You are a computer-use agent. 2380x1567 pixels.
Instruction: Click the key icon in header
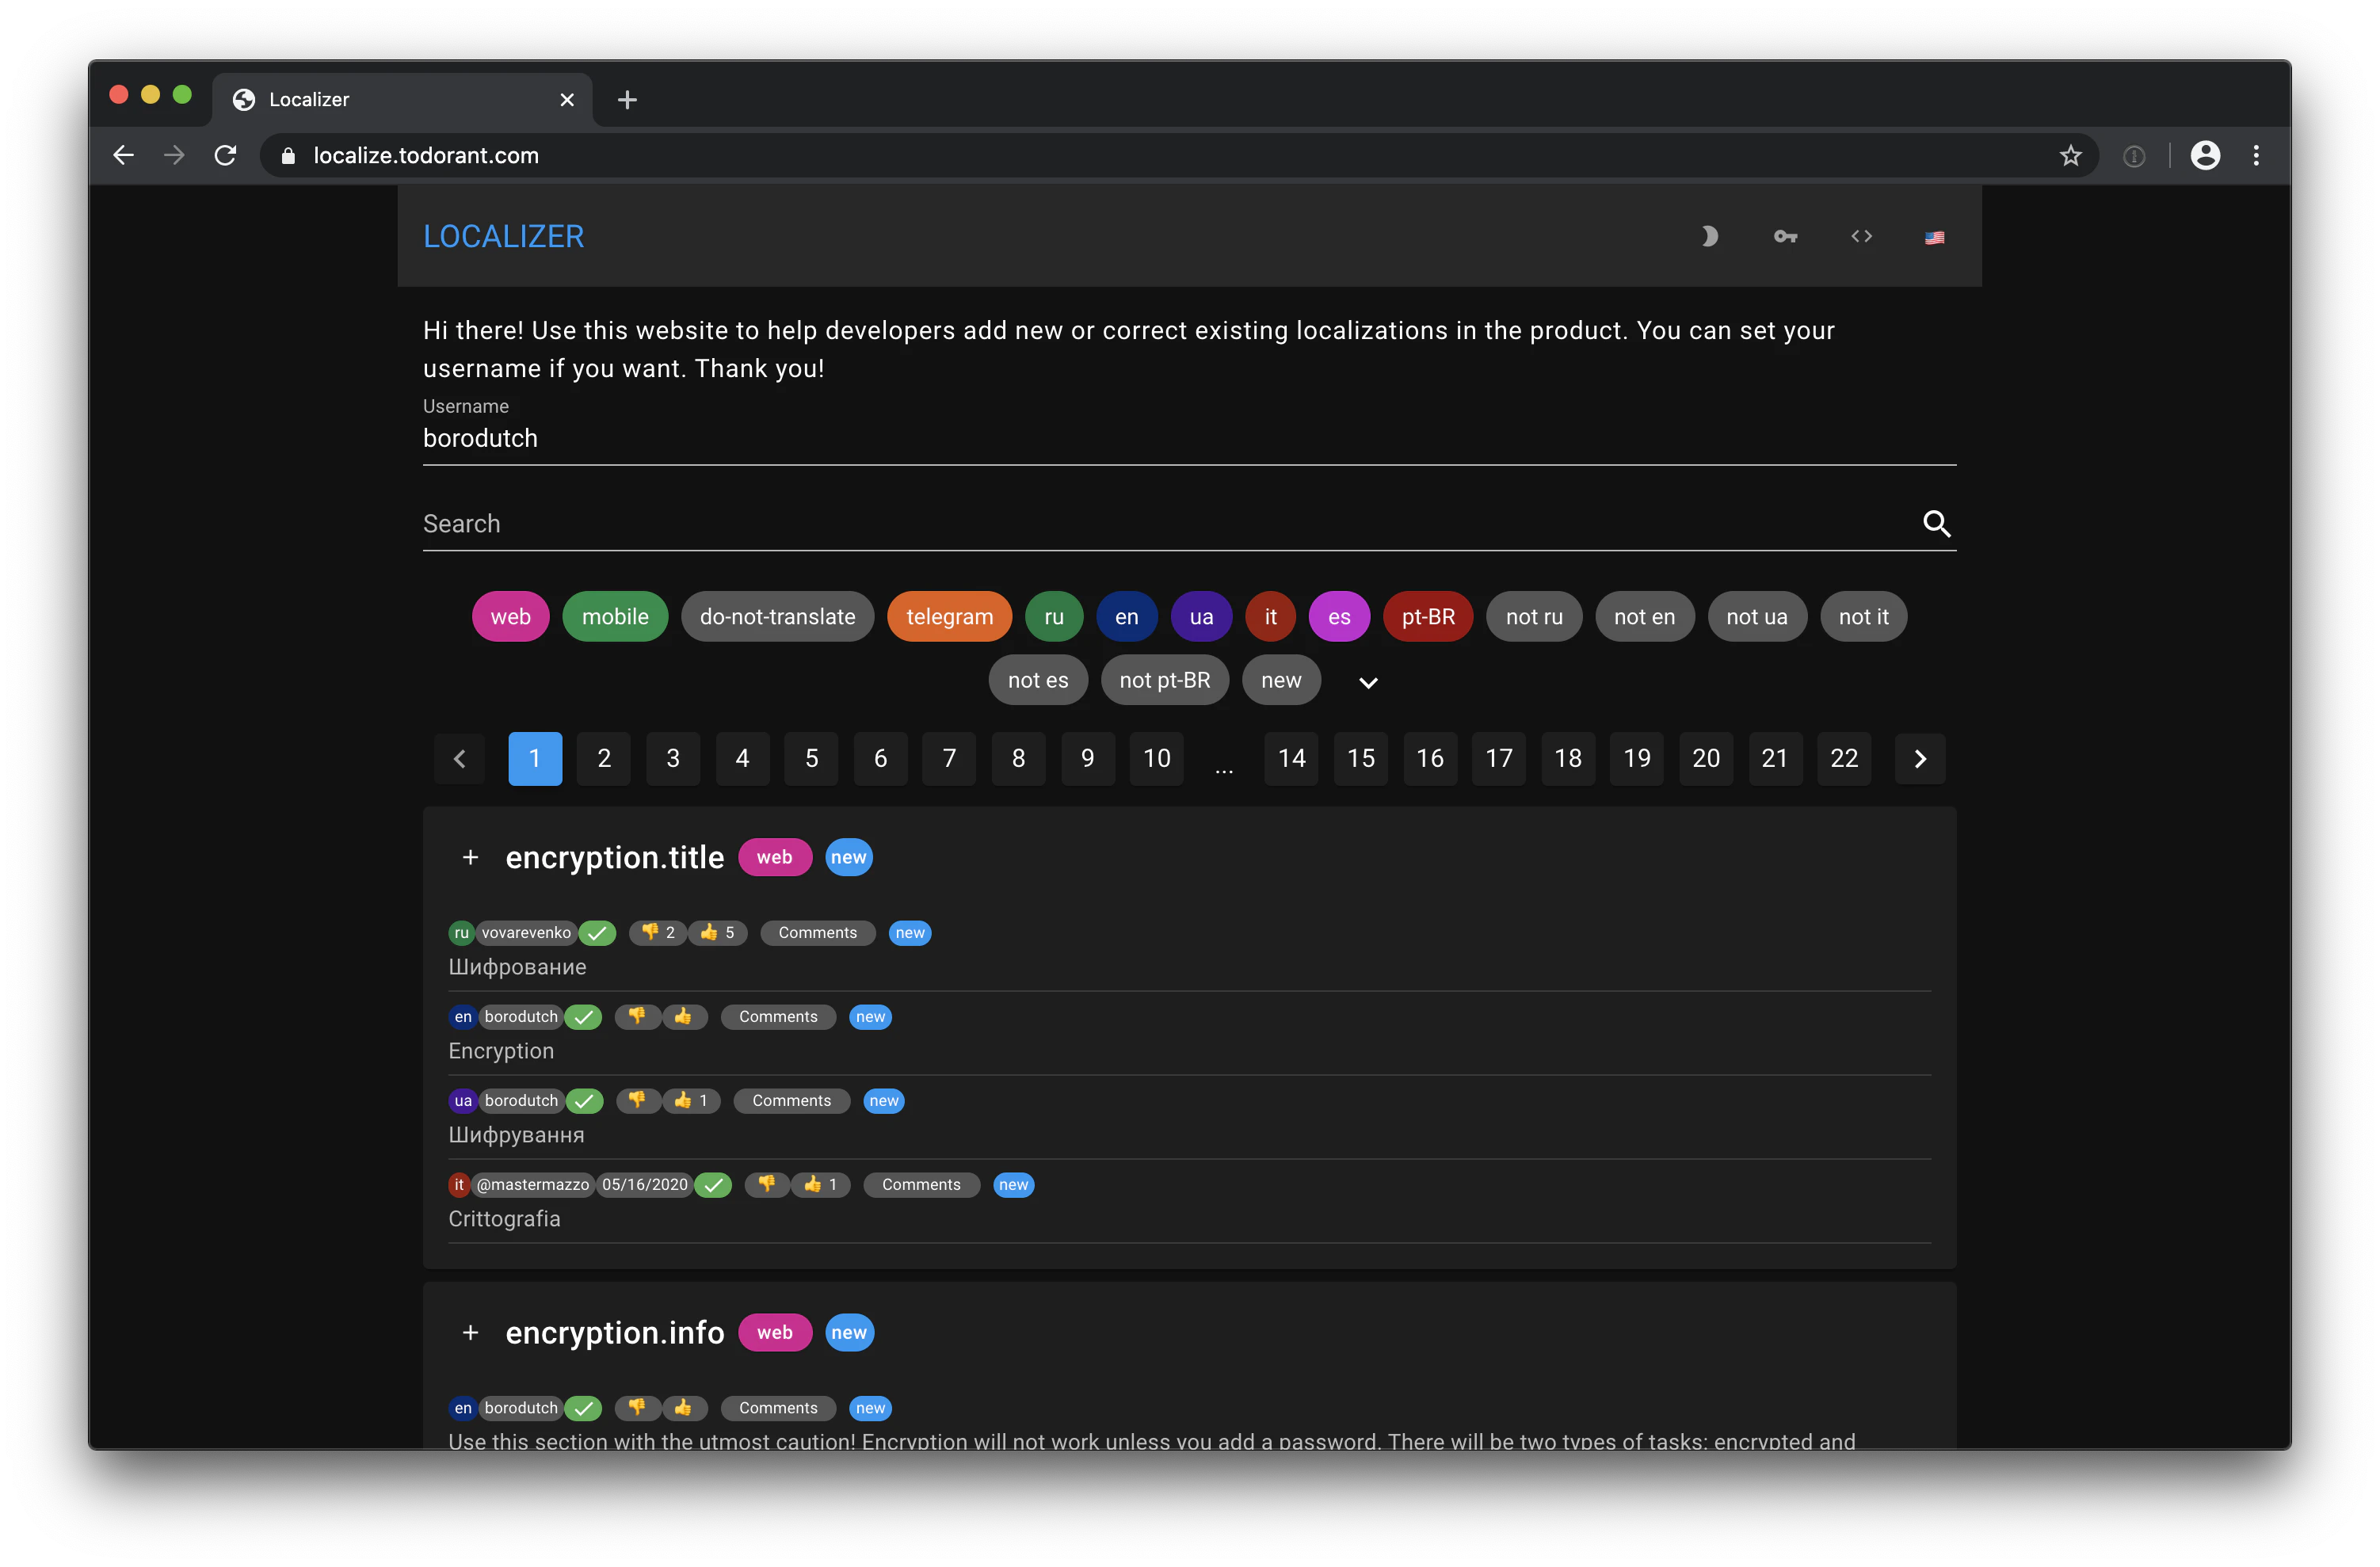click(1785, 236)
